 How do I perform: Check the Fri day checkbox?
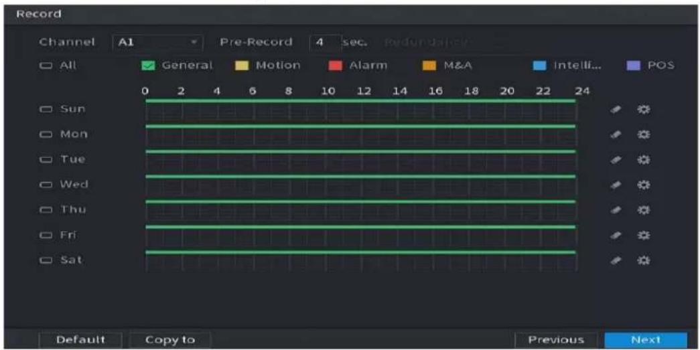tap(46, 235)
